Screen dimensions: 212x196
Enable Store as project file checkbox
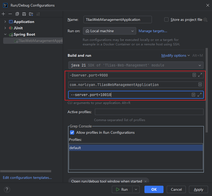[166, 20]
